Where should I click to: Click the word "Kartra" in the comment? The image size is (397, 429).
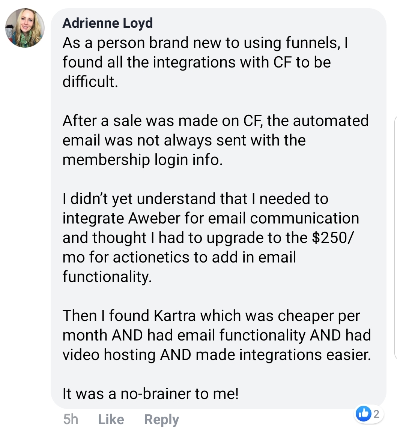(174, 316)
